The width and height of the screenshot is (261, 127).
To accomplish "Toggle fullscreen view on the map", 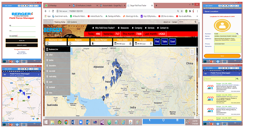I will point(192,52).
